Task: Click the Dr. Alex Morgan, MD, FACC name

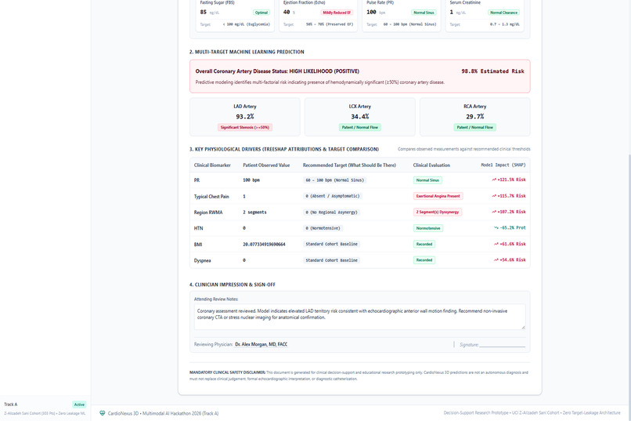Action: click(261, 344)
